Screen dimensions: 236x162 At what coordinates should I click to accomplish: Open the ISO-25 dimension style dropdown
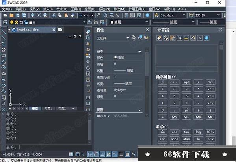tap(219, 15)
